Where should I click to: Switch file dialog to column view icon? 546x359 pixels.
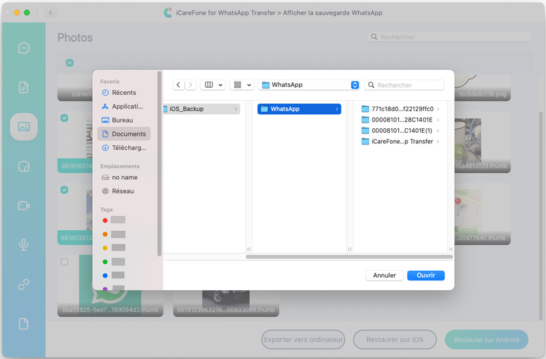[209, 85]
